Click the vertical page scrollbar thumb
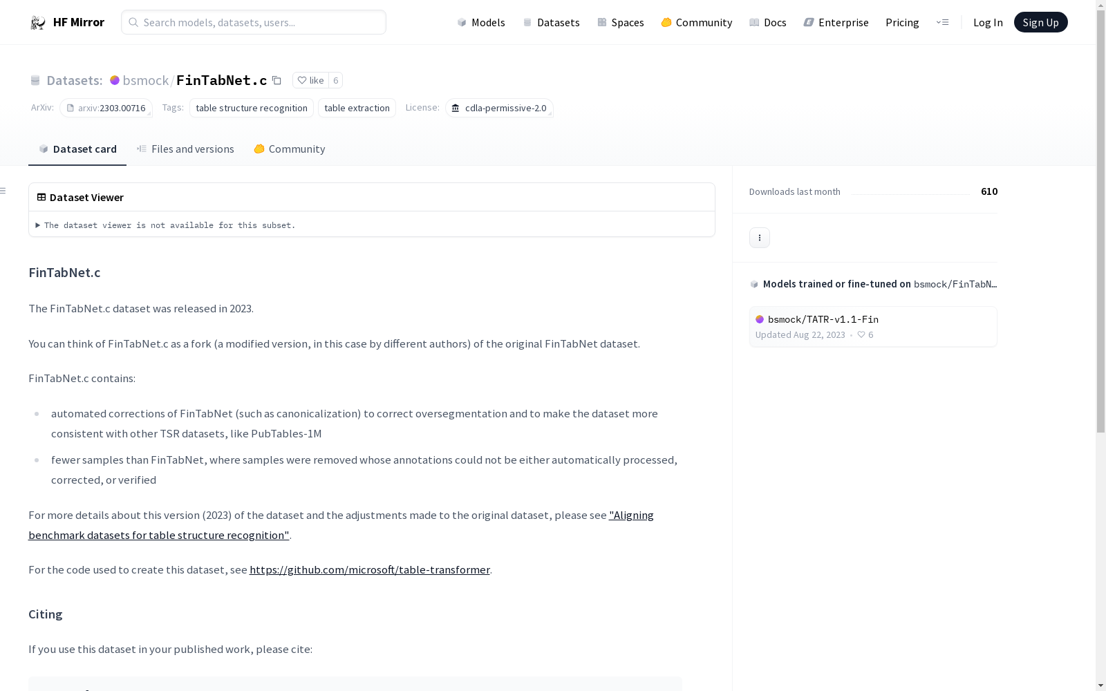This screenshot has height=691, width=1106. 1100,221
